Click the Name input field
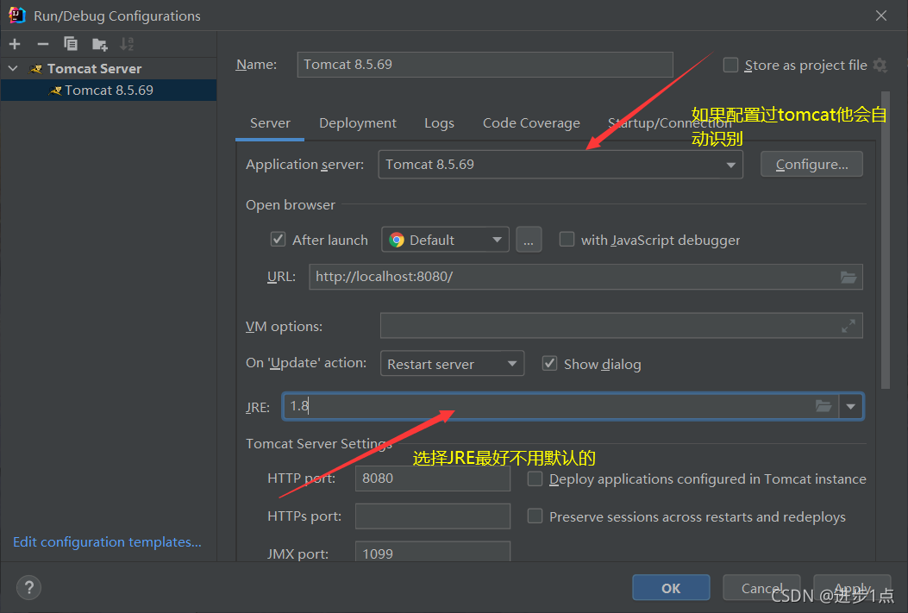 click(x=485, y=65)
